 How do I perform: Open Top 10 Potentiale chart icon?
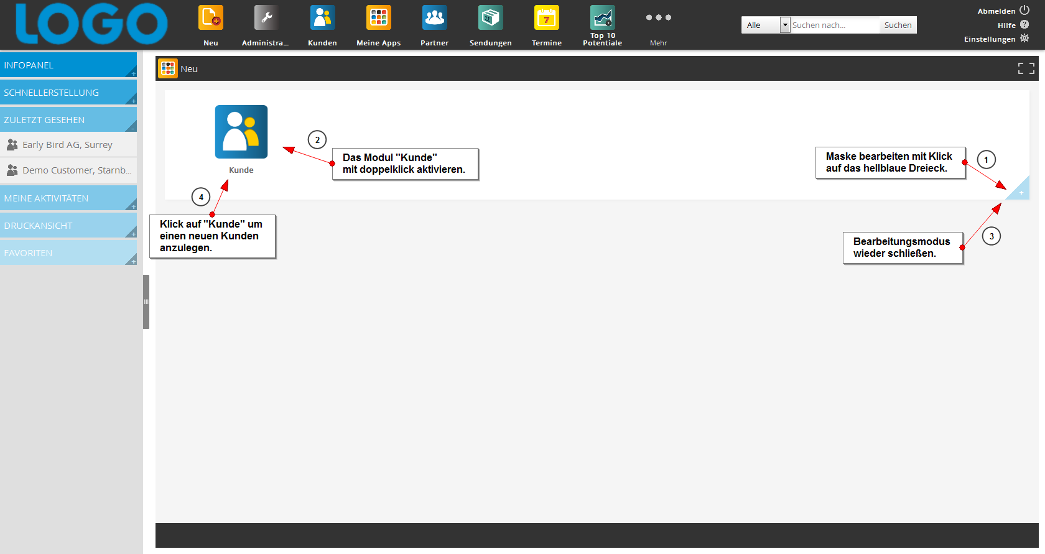coord(602,18)
